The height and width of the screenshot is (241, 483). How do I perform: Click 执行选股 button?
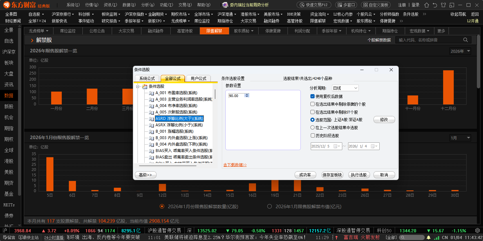(359, 175)
